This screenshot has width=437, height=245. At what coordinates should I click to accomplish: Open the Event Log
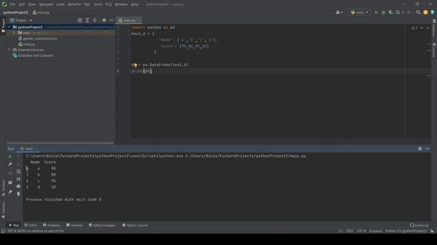click(x=419, y=225)
